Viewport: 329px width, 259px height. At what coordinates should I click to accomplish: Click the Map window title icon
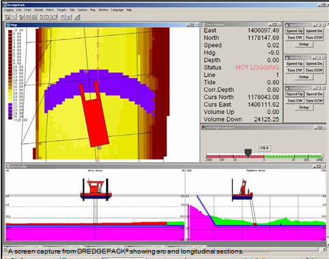(8, 25)
